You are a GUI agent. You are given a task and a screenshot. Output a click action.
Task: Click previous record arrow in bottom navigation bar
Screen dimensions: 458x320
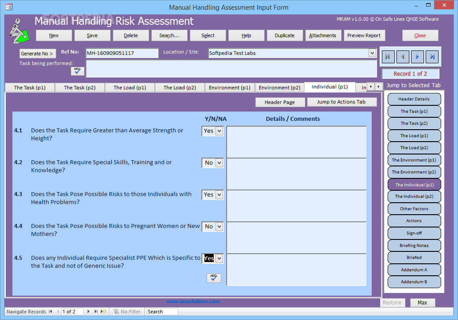[x=58, y=312]
